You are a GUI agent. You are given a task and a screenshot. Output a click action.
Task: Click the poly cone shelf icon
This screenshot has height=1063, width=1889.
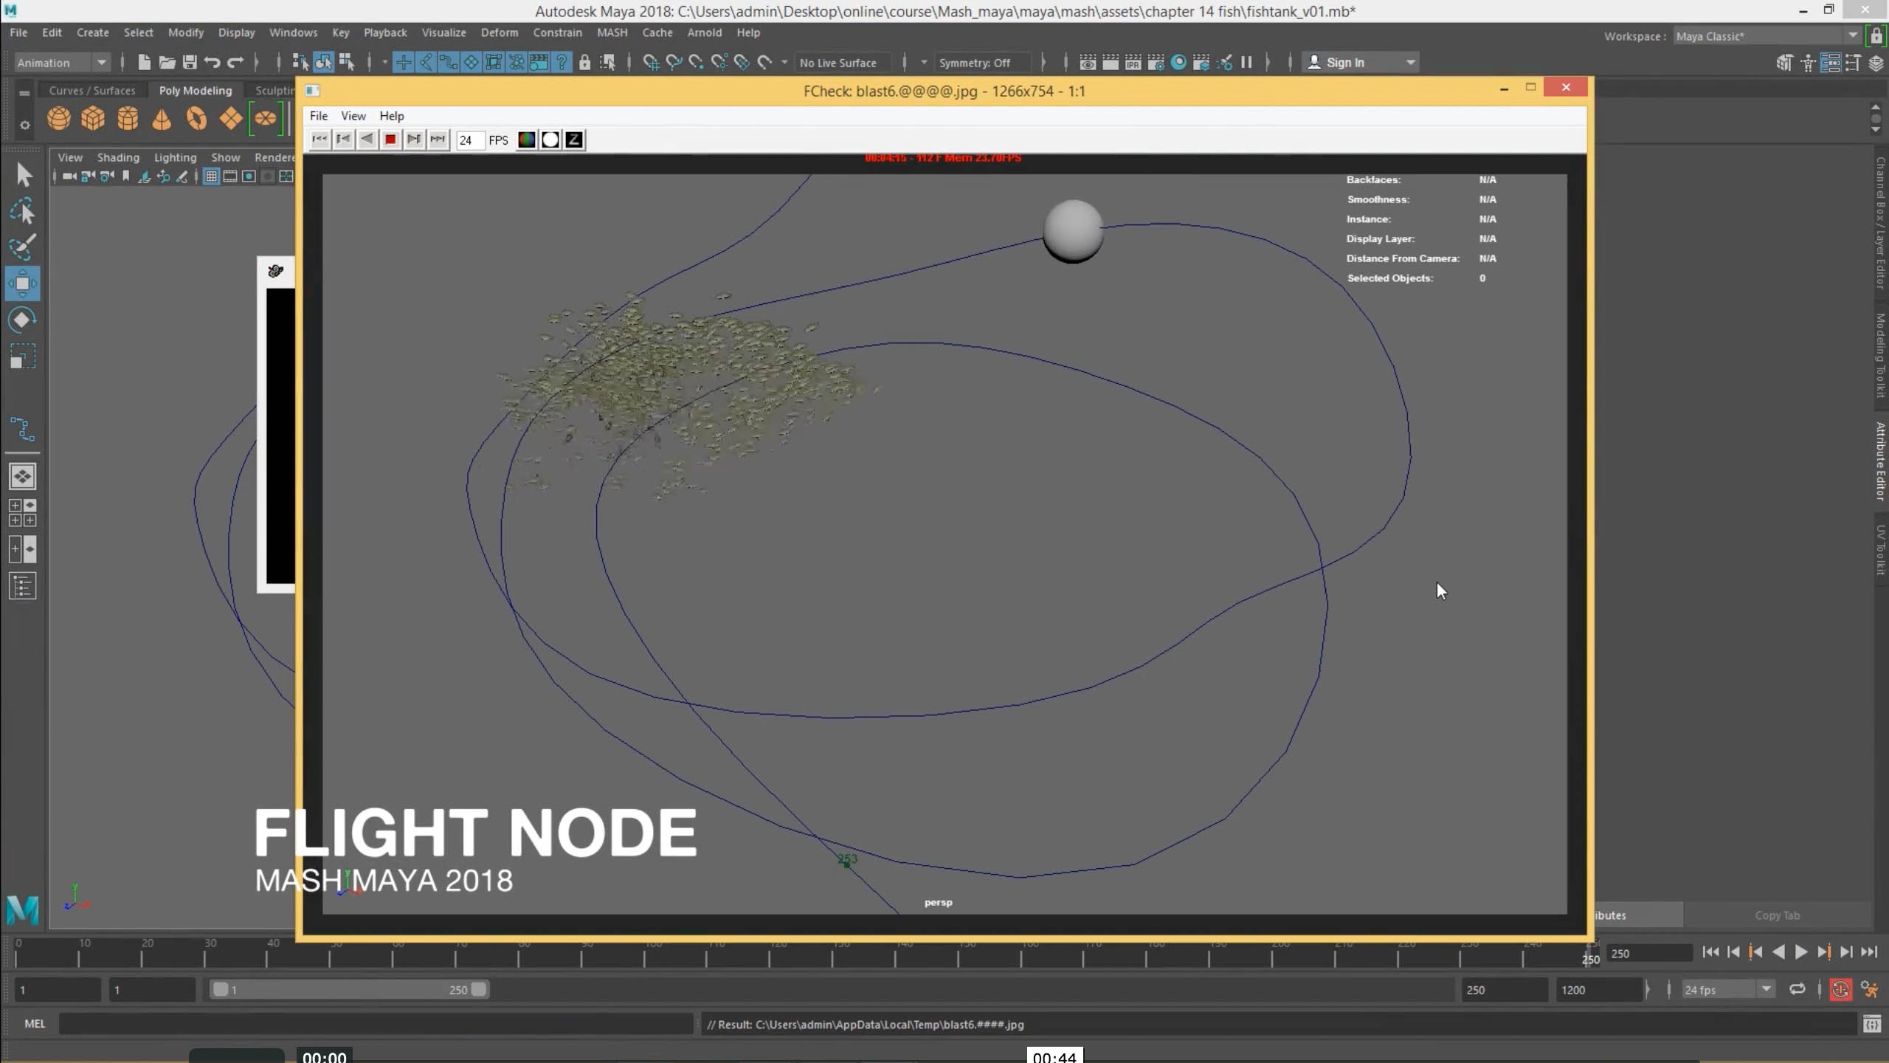pos(162,119)
